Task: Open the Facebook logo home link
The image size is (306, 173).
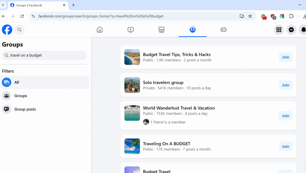Action: tap(7, 30)
